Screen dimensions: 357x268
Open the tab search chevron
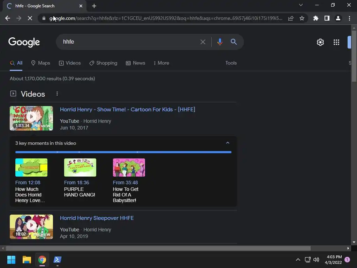(301, 5)
